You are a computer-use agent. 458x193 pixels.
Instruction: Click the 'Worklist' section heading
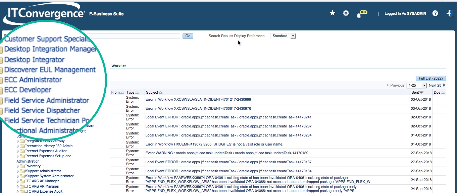[x=118, y=66]
